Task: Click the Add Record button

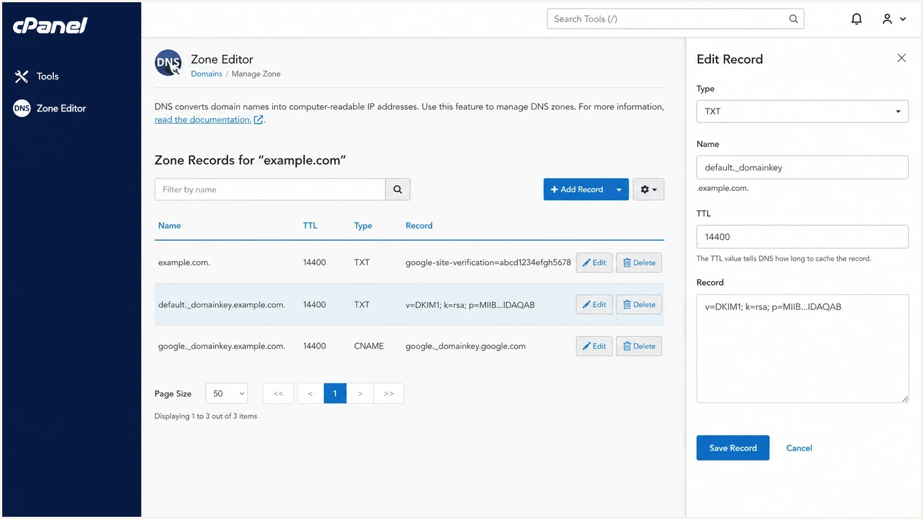Action: [x=576, y=189]
